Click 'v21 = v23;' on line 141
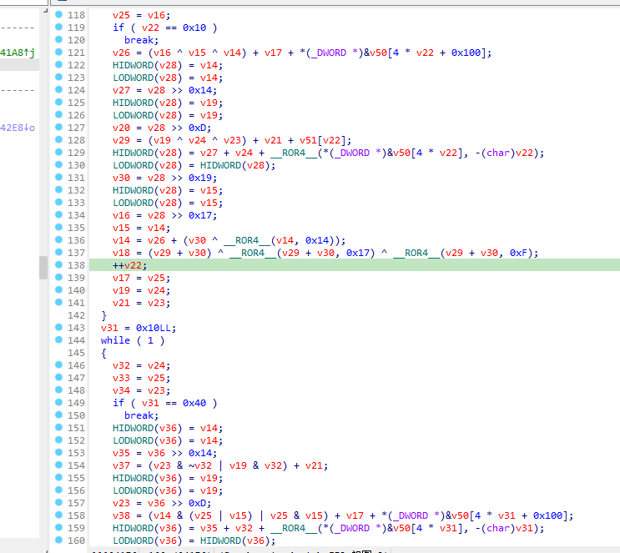The image size is (620, 553). coord(141,303)
